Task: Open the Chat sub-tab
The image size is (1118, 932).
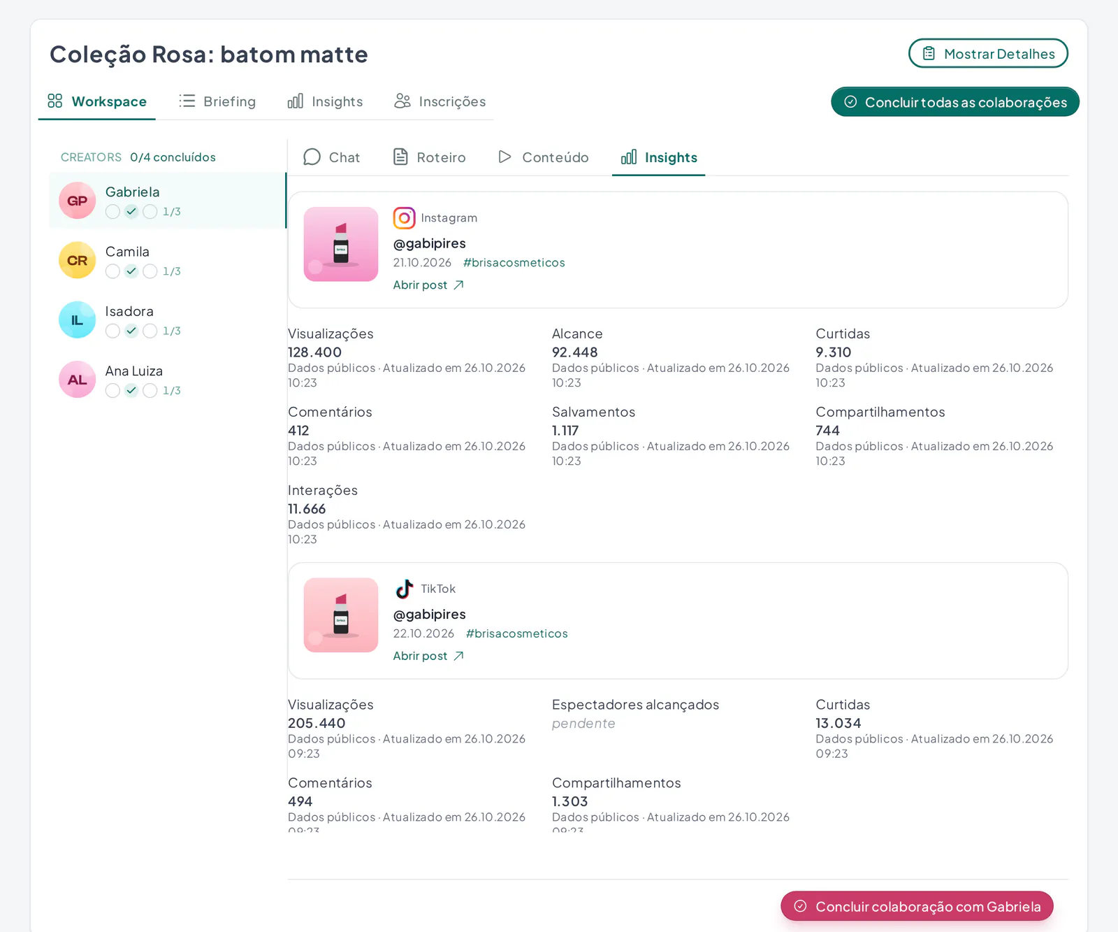Action: [x=332, y=157]
